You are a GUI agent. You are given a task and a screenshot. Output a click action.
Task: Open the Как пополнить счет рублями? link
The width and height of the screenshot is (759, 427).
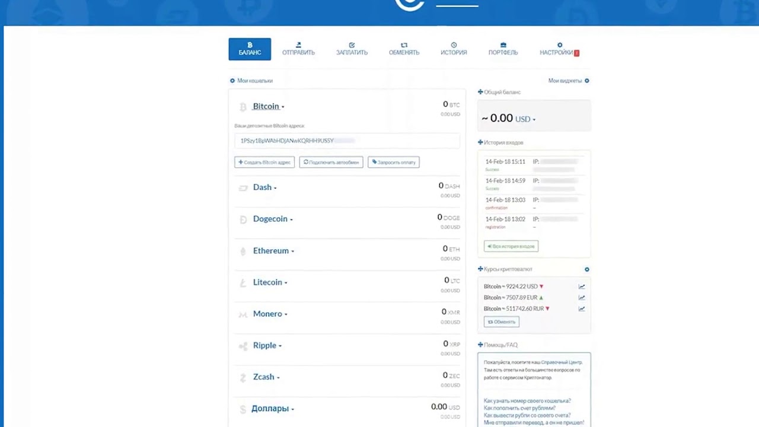click(519, 408)
